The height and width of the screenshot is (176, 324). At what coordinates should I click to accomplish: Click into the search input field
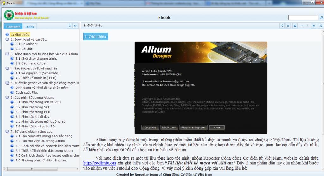303,18
